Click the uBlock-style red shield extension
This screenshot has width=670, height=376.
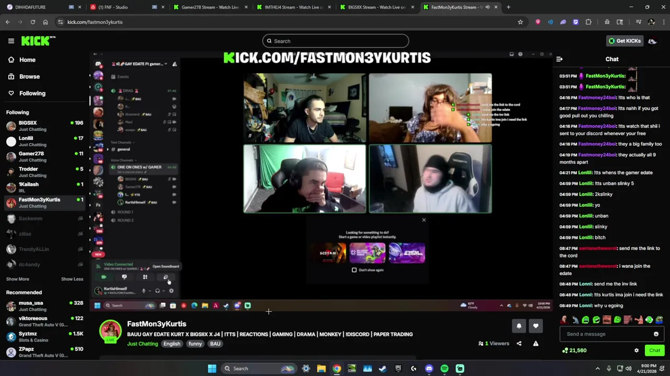538,22
